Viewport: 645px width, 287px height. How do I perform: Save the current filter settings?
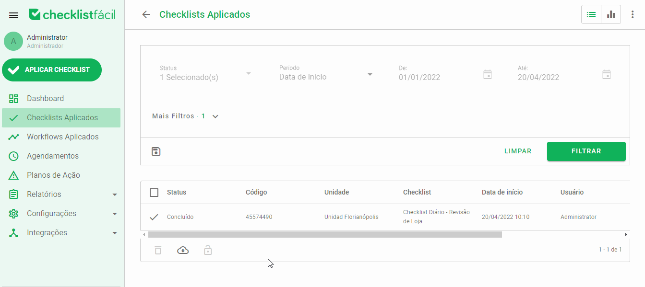click(155, 151)
